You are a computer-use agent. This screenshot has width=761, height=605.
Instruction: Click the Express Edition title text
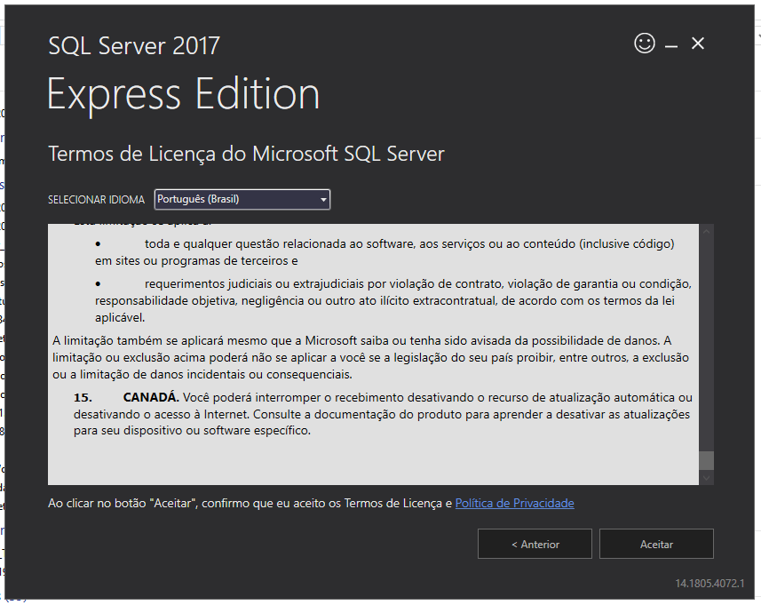point(182,93)
